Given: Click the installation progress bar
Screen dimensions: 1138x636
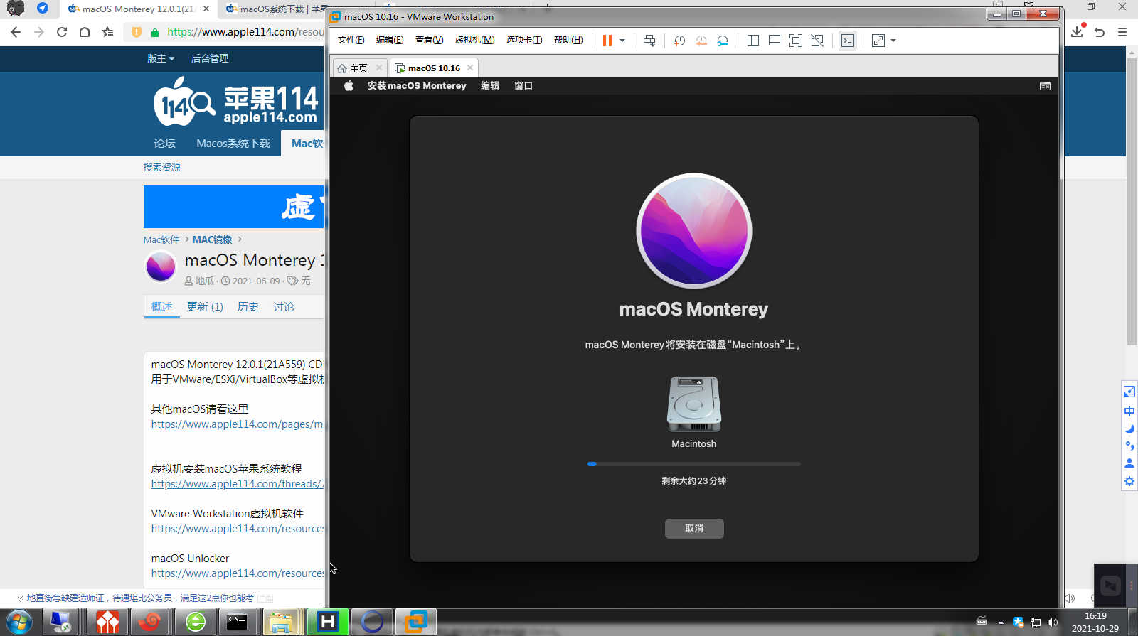Looking at the screenshot, I should (694, 464).
